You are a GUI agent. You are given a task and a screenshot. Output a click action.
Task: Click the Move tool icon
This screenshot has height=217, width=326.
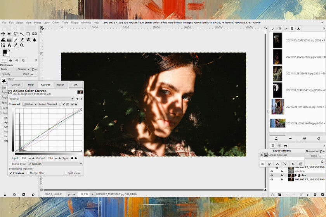pyautogui.click(x=3, y=34)
